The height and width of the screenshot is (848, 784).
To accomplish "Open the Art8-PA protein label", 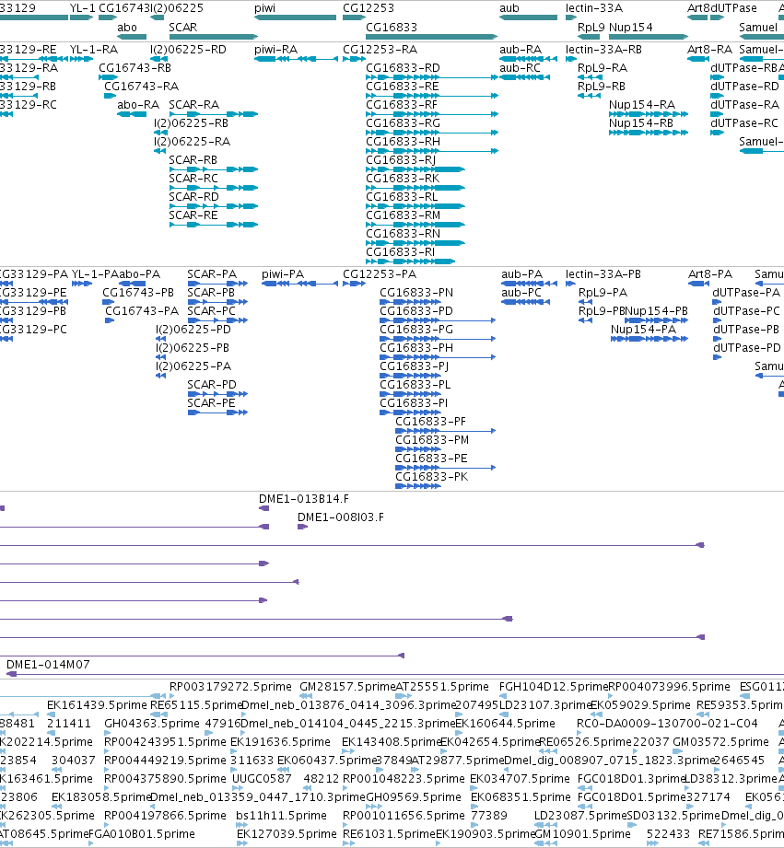I will tap(710, 274).
